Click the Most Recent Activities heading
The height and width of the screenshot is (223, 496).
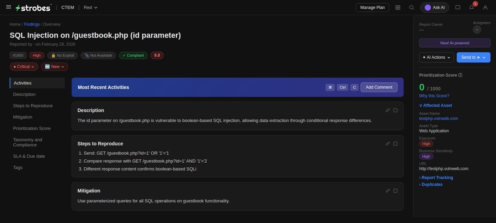[103, 87]
